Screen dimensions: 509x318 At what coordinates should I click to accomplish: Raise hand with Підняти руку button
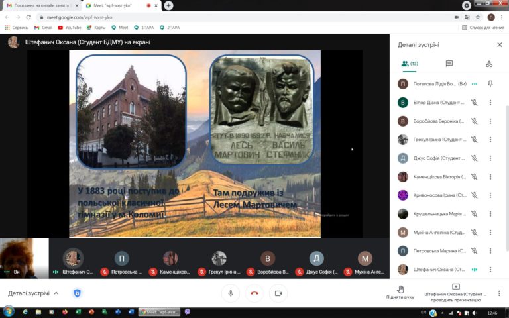click(400, 292)
